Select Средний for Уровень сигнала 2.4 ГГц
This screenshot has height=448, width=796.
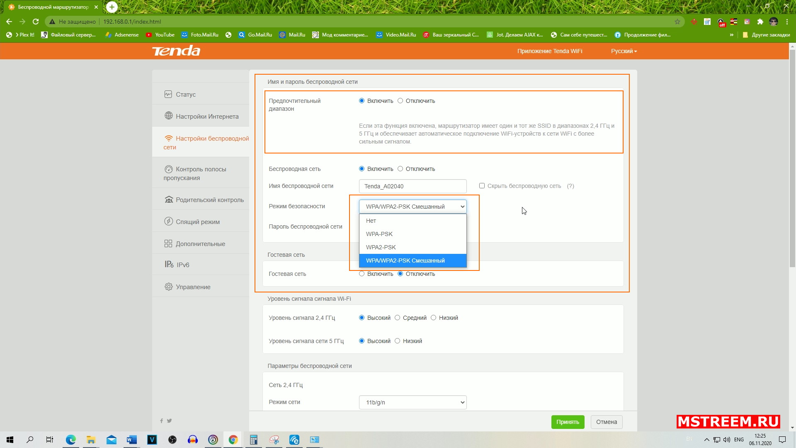[398, 318]
